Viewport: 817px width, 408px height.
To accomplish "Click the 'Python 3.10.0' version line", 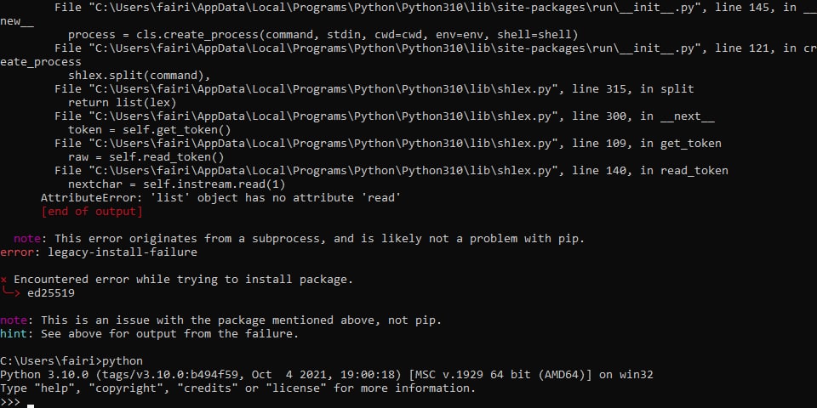I will pos(326,375).
